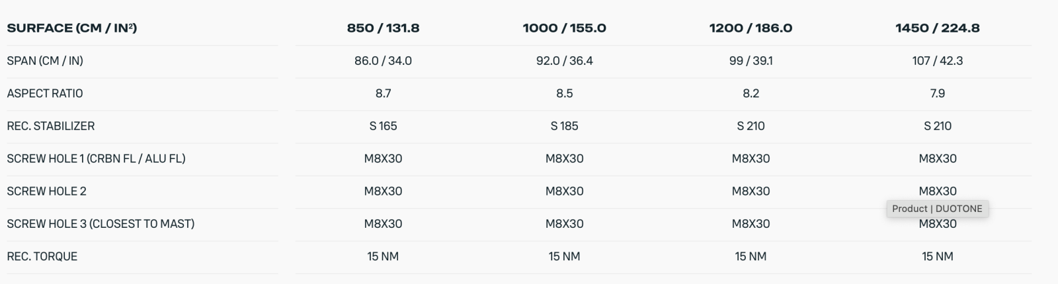Click the 1450 / 224.8 column header

coord(937,28)
